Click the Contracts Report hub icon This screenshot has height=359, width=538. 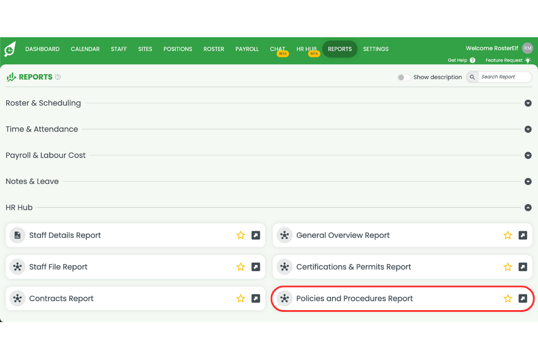[x=17, y=298]
